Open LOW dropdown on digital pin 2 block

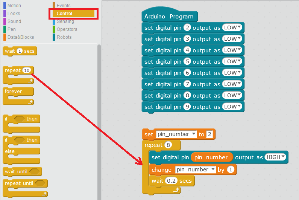pyautogui.click(x=232, y=27)
